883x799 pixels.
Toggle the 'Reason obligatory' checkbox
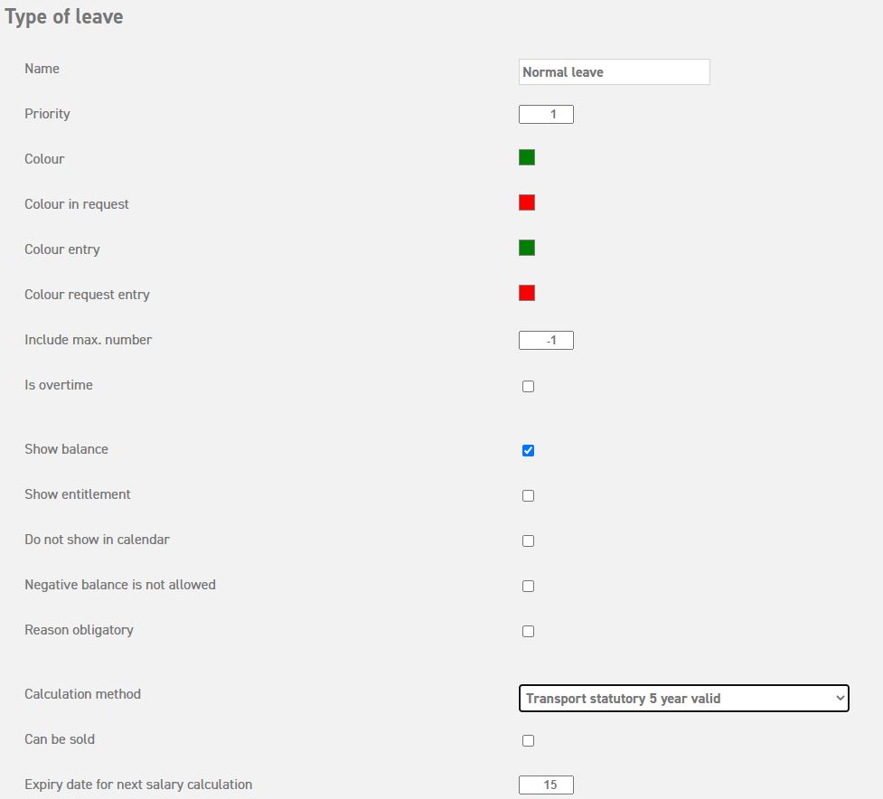[529, 632]
